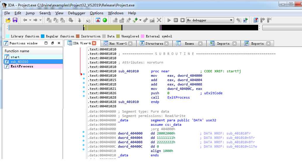Viewport: 302px width, 166px height.
Task: Click the green plus add-structure icon
Action: click(135, 20)
